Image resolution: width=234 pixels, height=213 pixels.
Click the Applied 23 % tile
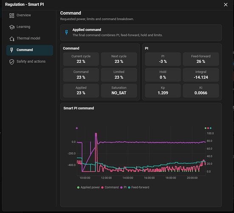[x=81, y=91]
